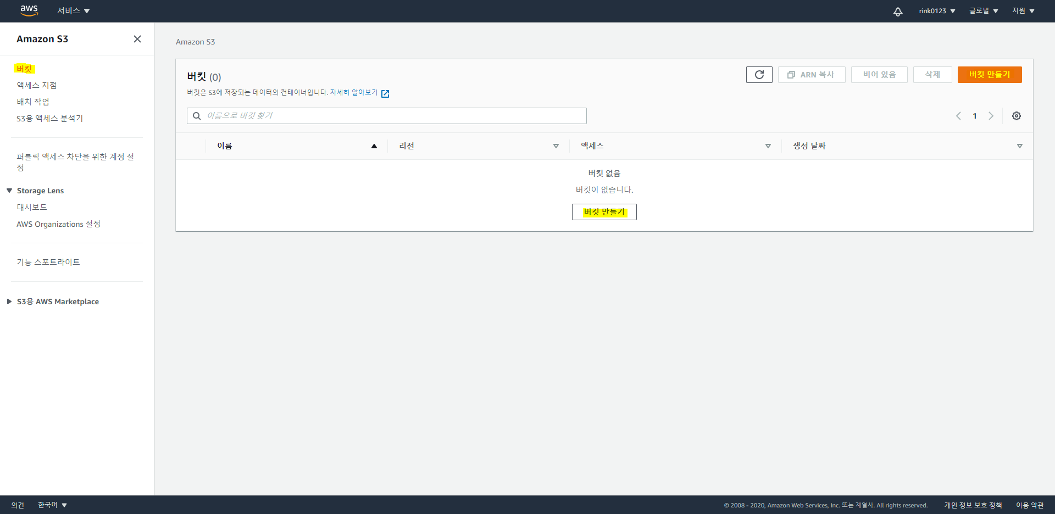
Task: Open the 한국어 language selector
Action: point(52,505)
